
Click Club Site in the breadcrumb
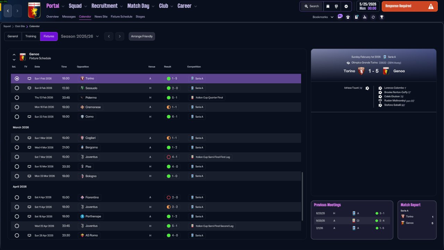click(20, 26)
